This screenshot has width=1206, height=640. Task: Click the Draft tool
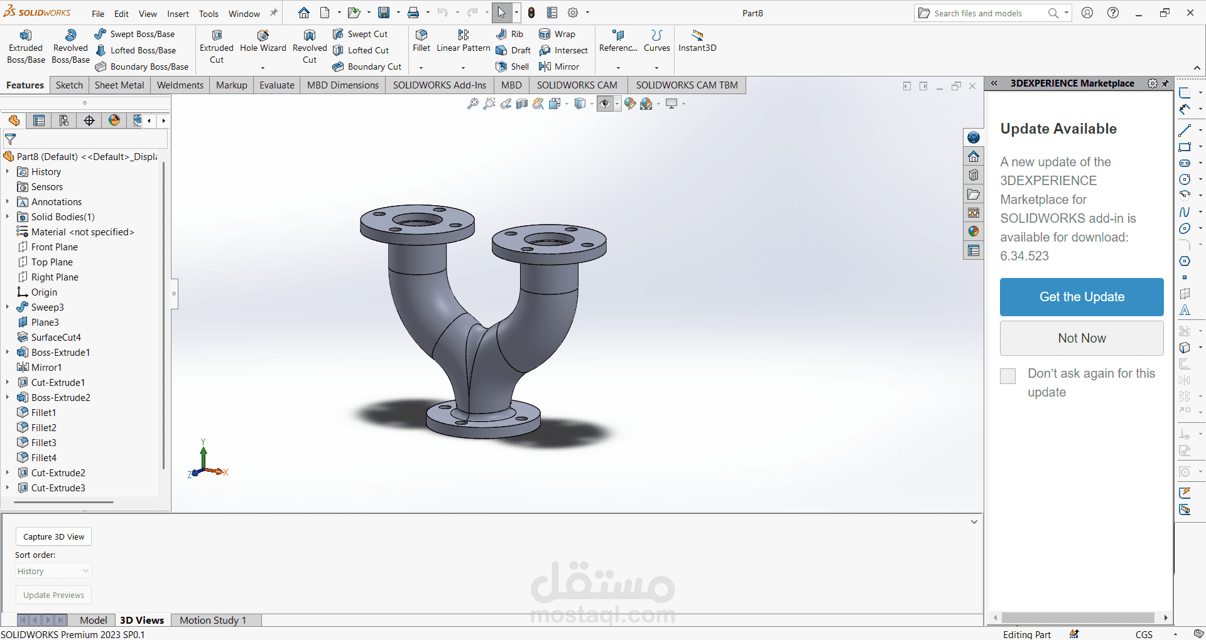[x=513, y=50]
